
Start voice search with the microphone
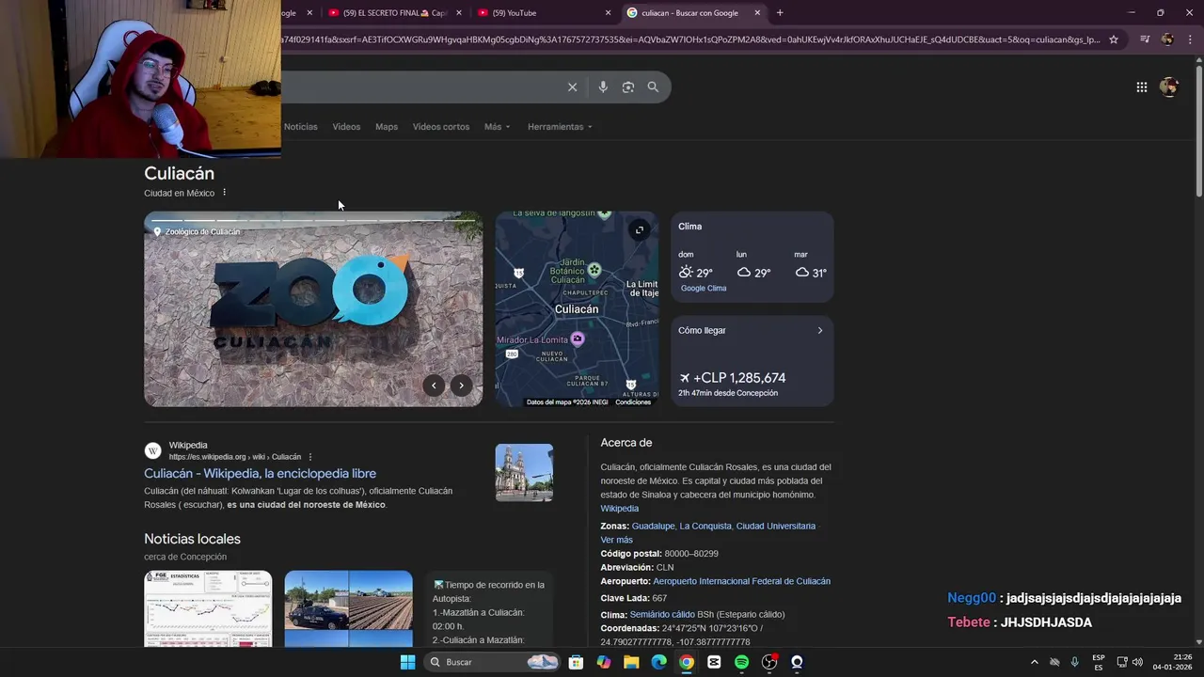point(603,87)
